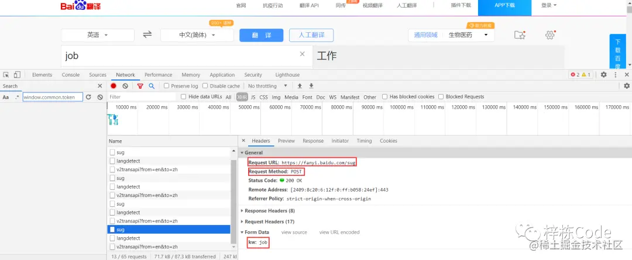632x260 pixels.
Task: Clear the job text input X
Action: click(303, 54)
